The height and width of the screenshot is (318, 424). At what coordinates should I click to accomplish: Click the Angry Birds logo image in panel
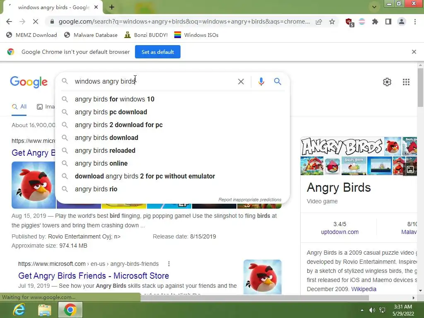[342, 146]
